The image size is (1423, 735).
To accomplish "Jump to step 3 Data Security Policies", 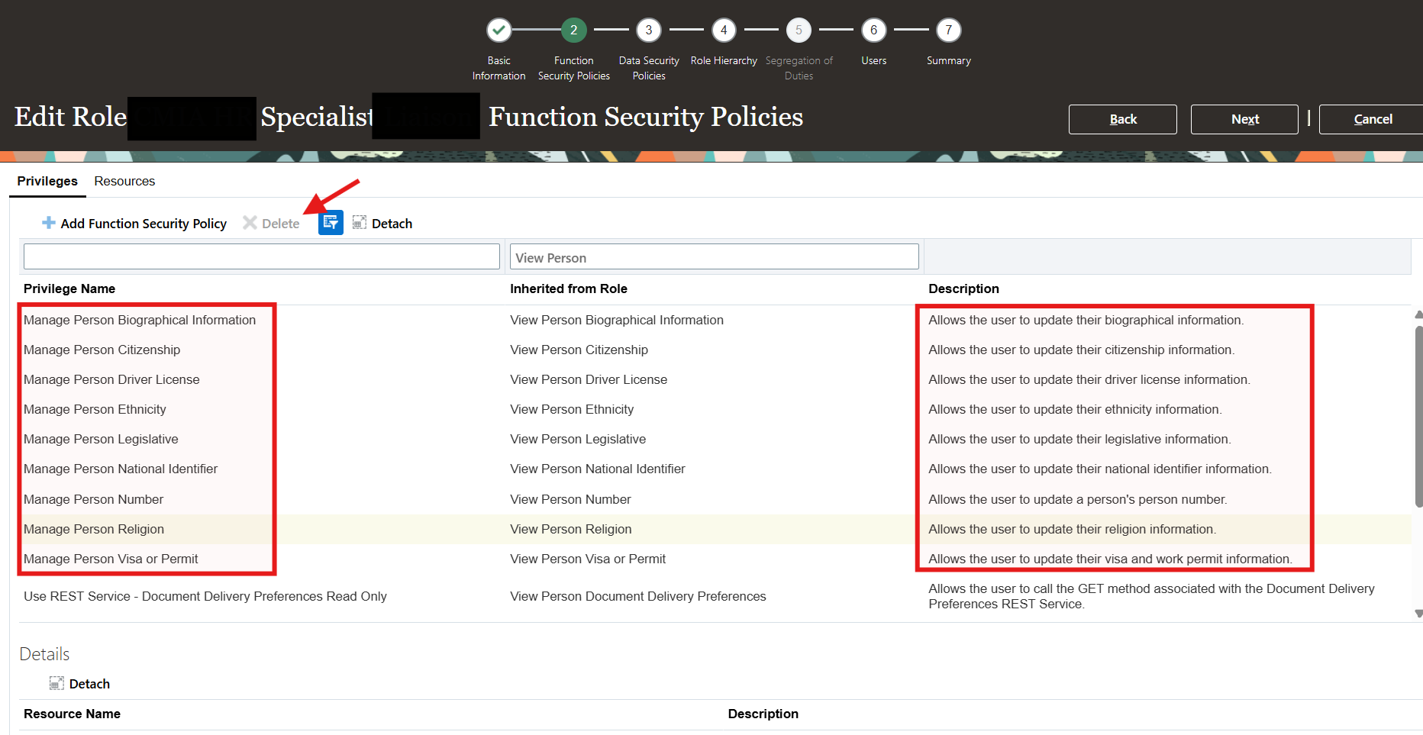I will (649, 31).
